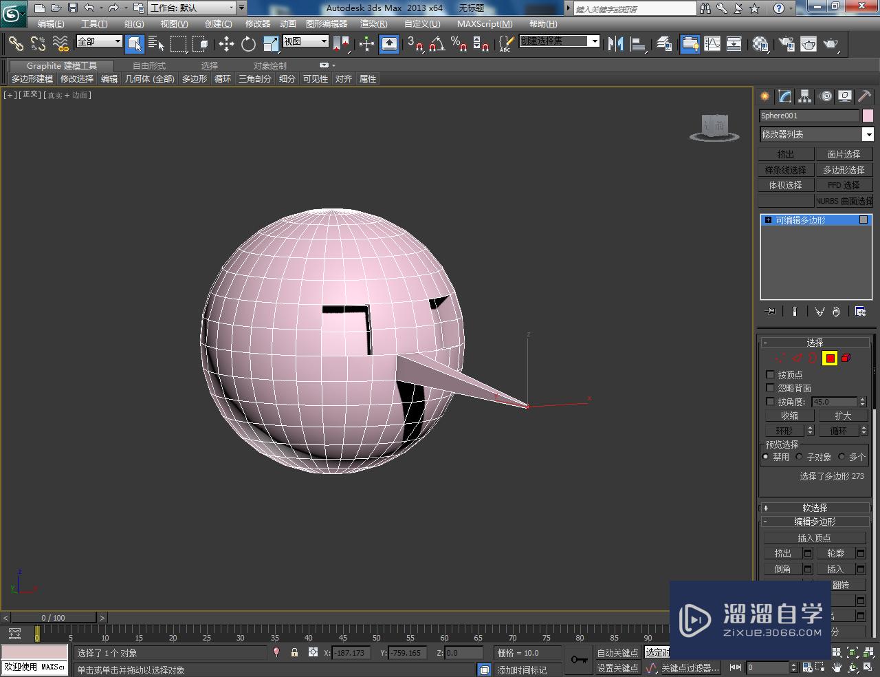Image resolution: width=880 pixels, height=677 pixels.
Task: Select the 多个 preview radio option
Action: click(841, 457)
